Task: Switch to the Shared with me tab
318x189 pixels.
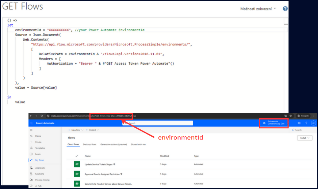Action: pos(138,145)
